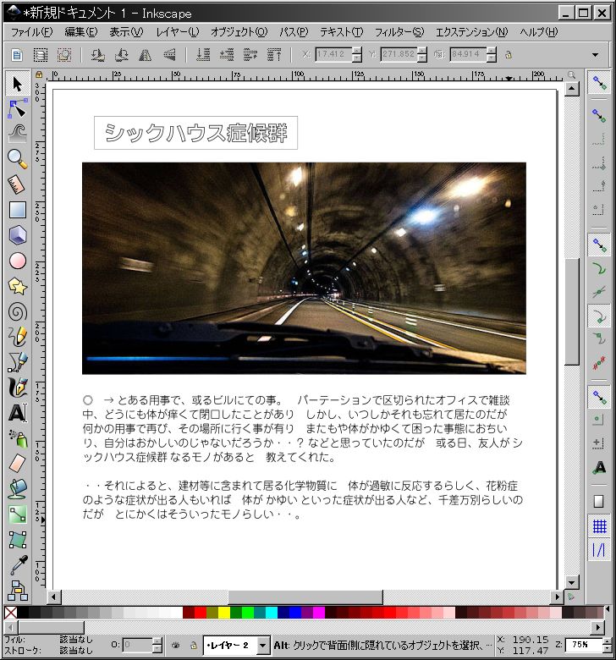Screen dimensions: 616x660
Task: Select the Star polygon tool
Action: (17, 287)
